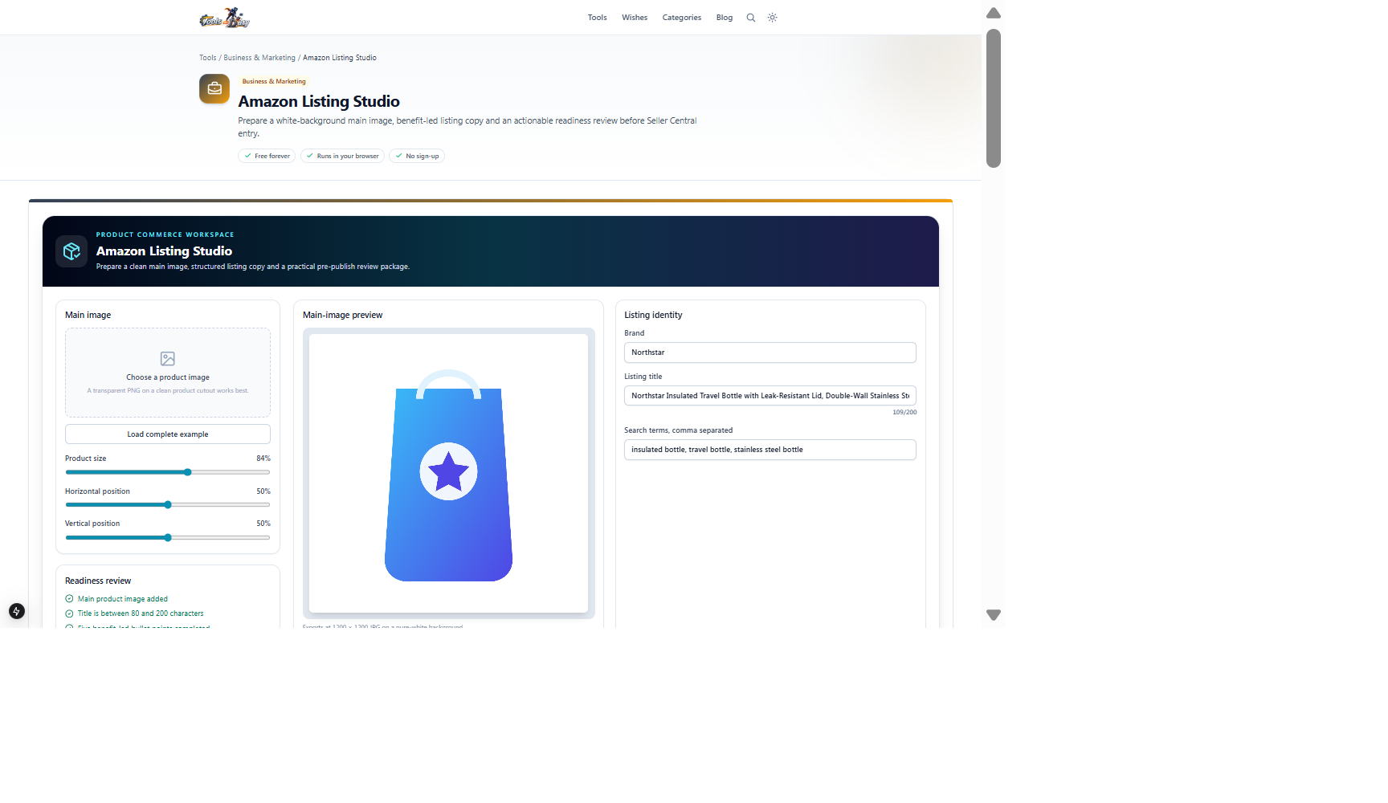Click the page vertical scrollbar thumb

994,98
